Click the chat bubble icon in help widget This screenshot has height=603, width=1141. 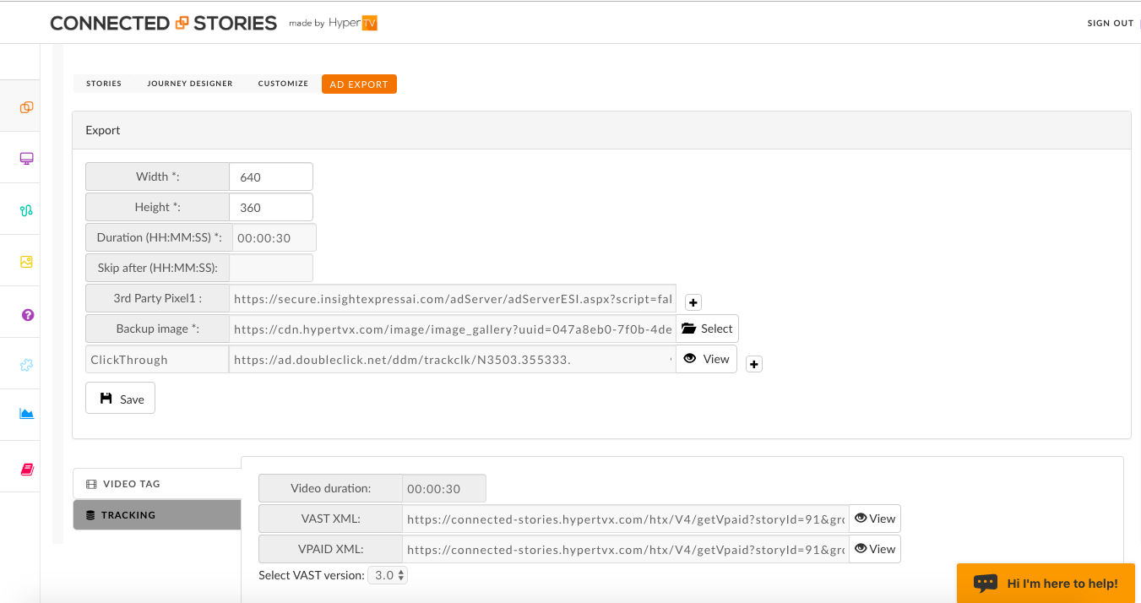click(x=986, y=584)
